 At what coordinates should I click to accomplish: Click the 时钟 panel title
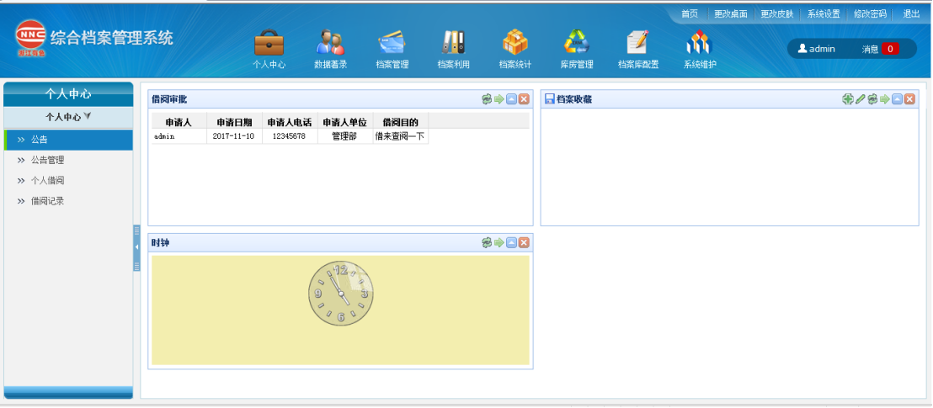161,242
